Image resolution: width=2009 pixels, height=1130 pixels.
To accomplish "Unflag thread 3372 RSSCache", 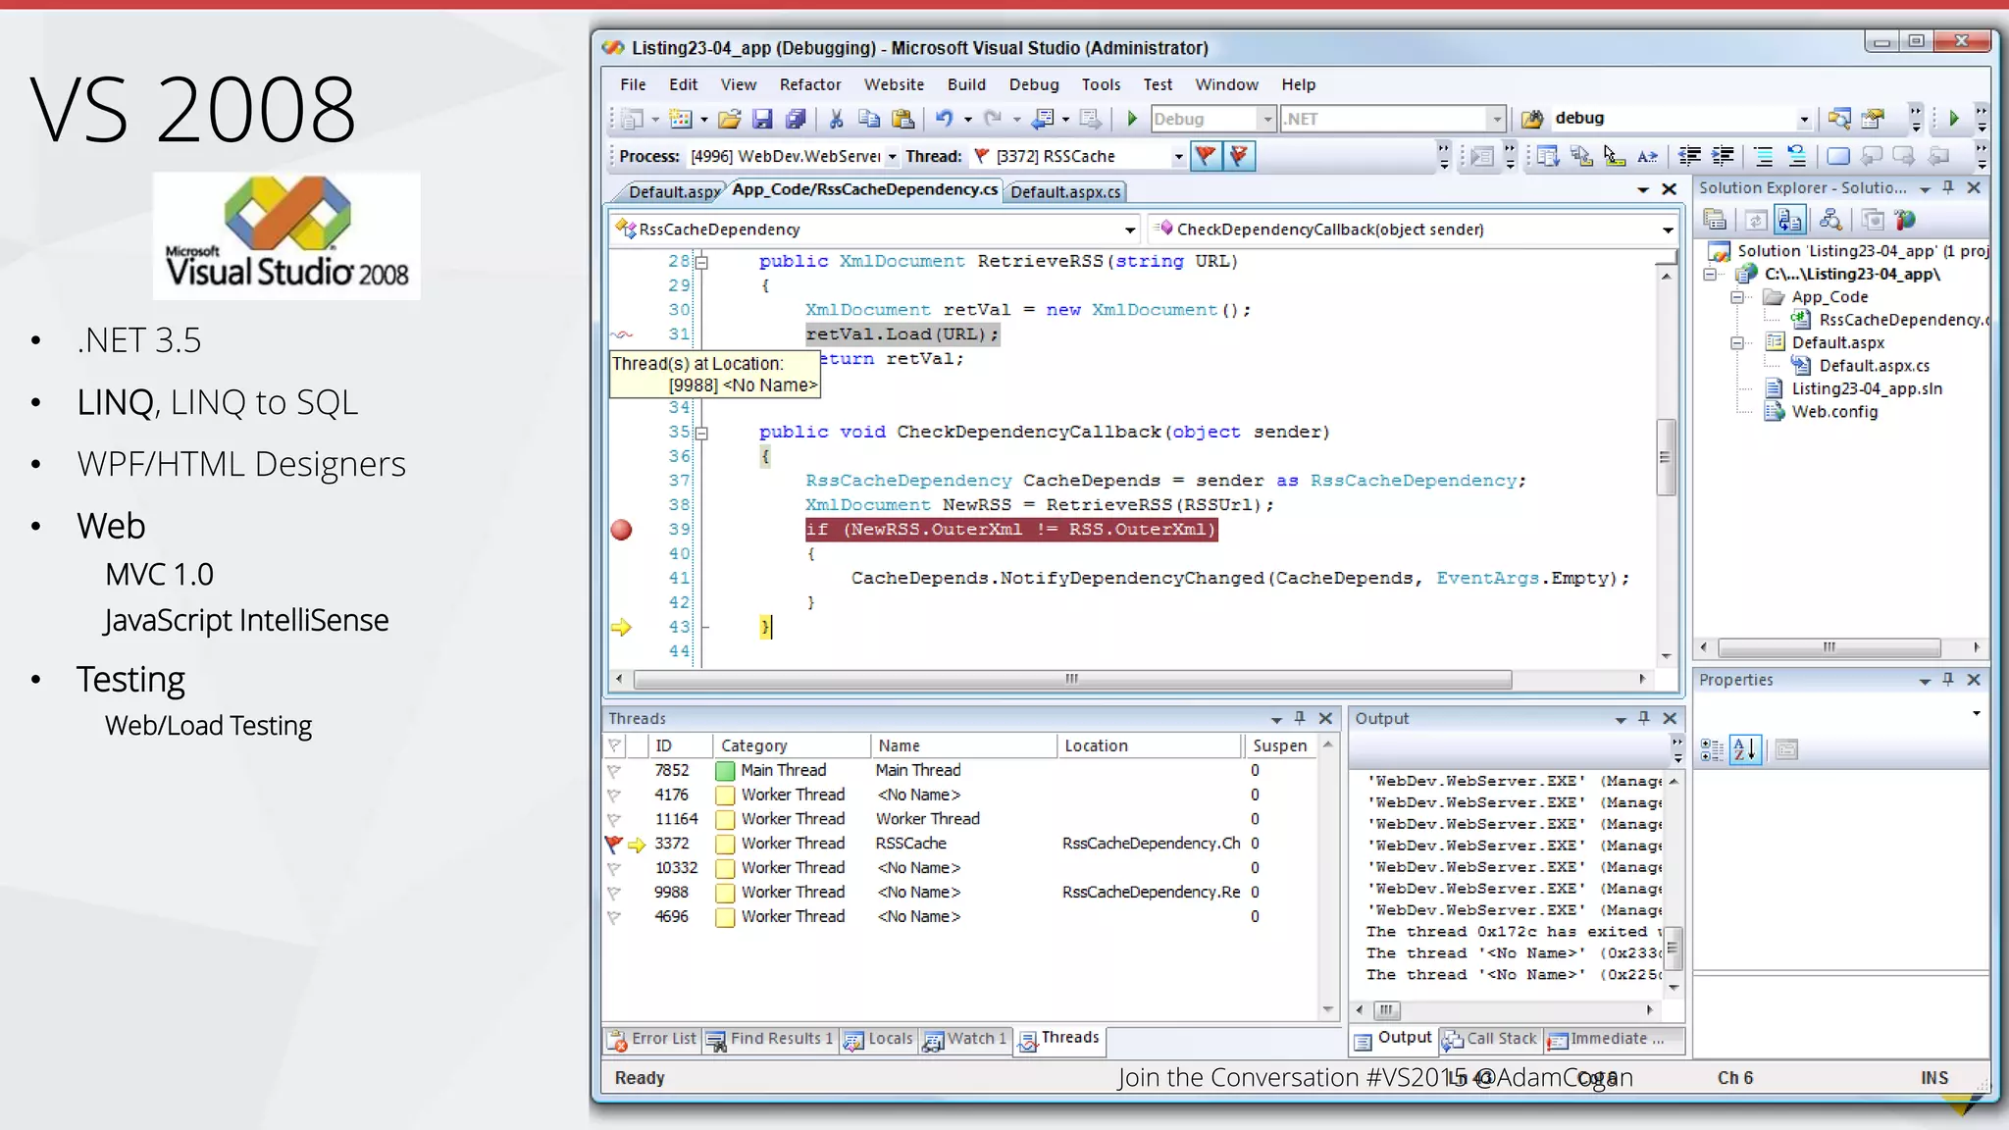I will coord(614,844).
